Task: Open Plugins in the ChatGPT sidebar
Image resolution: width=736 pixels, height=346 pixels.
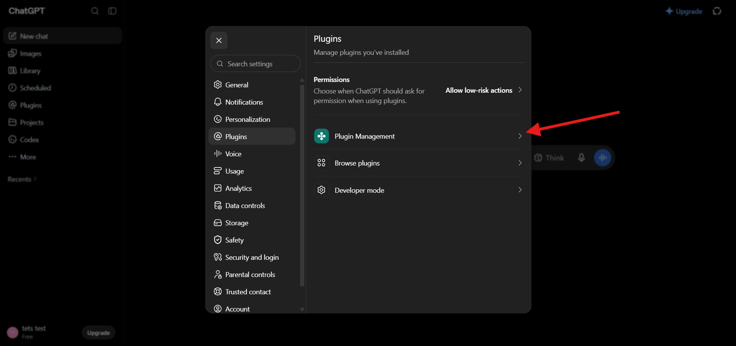Action: pos(63,105)
